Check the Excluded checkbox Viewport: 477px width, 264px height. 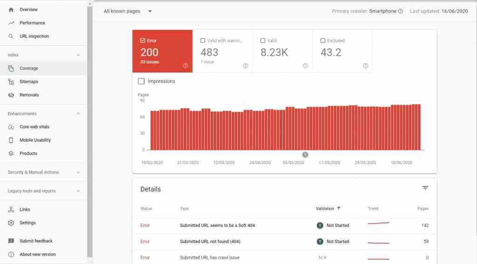click(323, 40)
